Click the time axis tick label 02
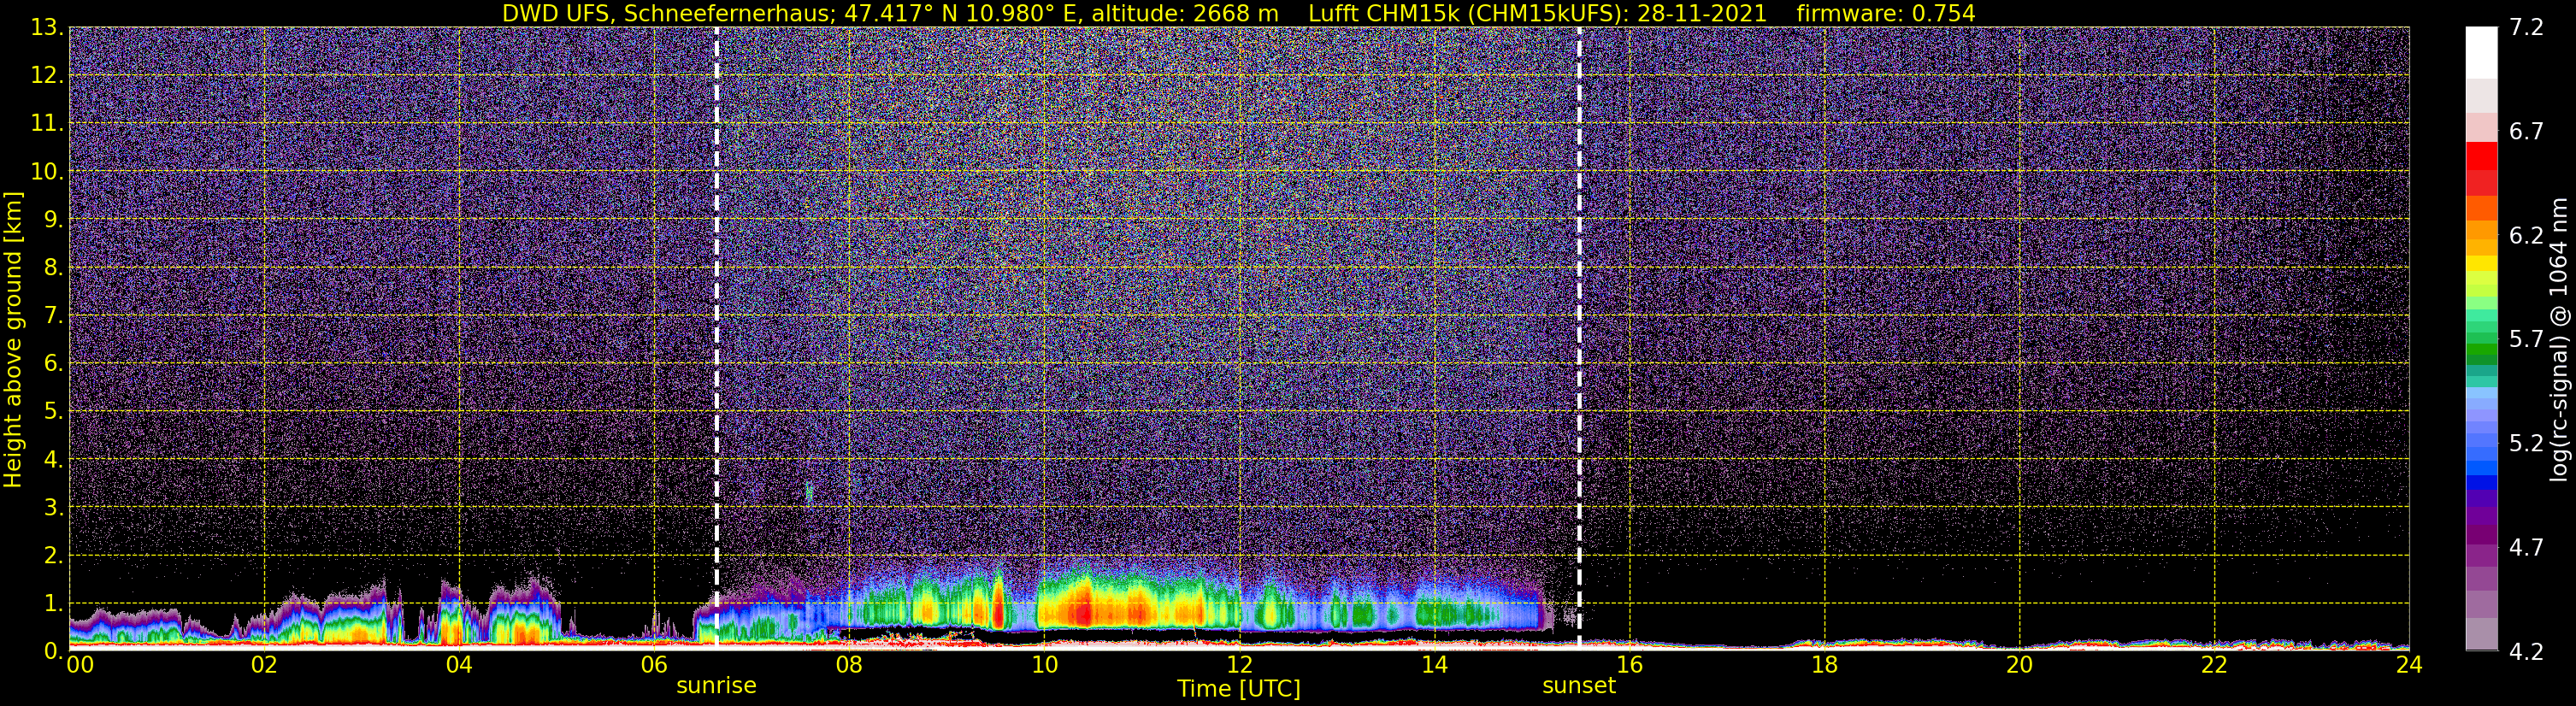This screenshot has height=706, width=2576. [264, 665]
